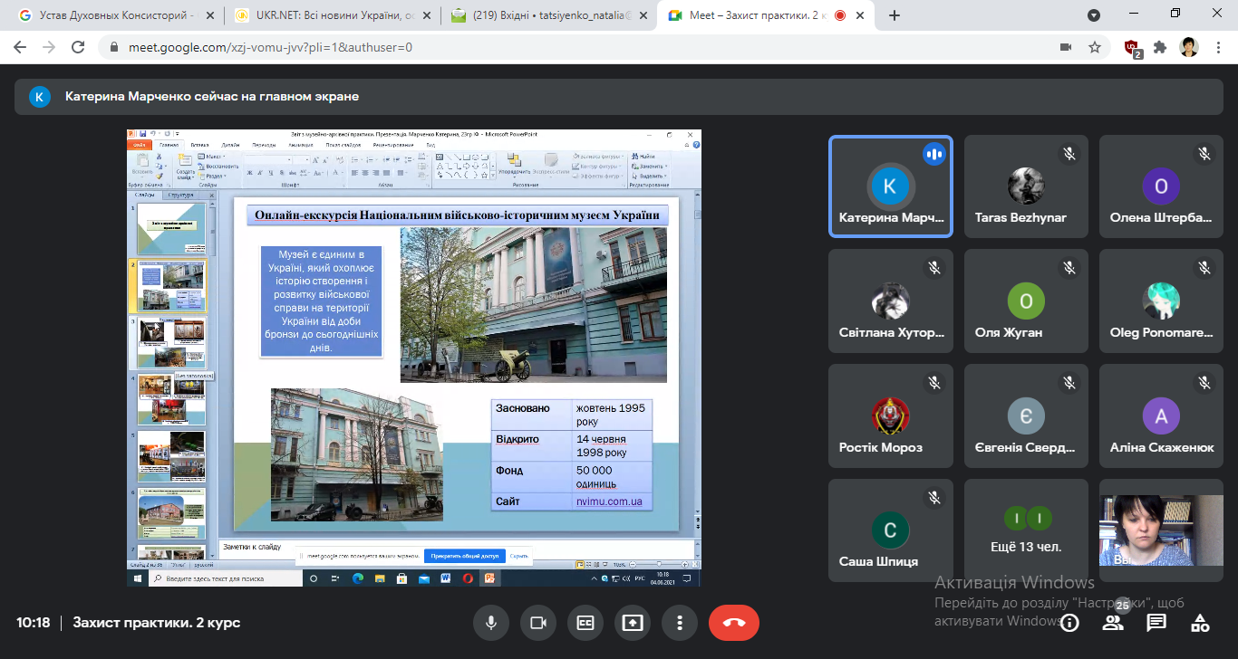The width and height of the screenshot is (1238, 659).
Task: Close the Meet – Захист практики tab
Action: click(x=860, y=15)
